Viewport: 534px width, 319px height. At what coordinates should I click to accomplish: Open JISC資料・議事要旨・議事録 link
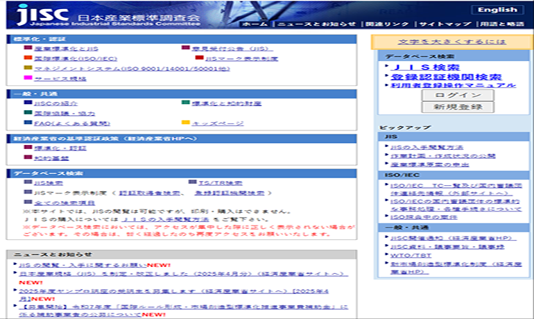coord(447,246)
